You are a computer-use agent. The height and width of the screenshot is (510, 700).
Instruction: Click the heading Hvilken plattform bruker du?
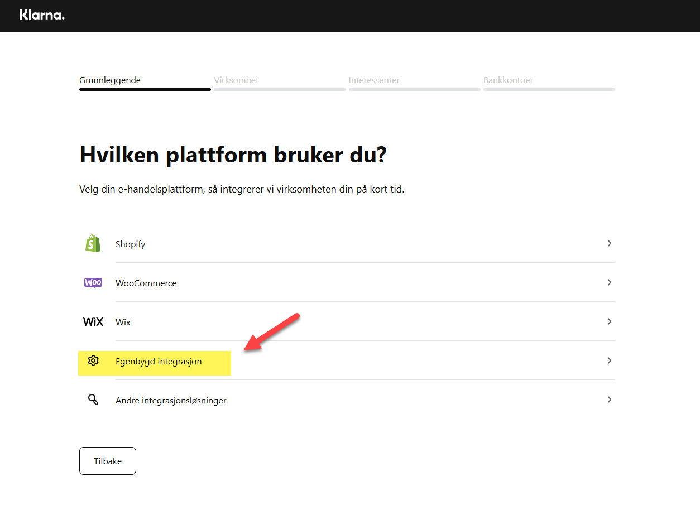pos(233,155)
